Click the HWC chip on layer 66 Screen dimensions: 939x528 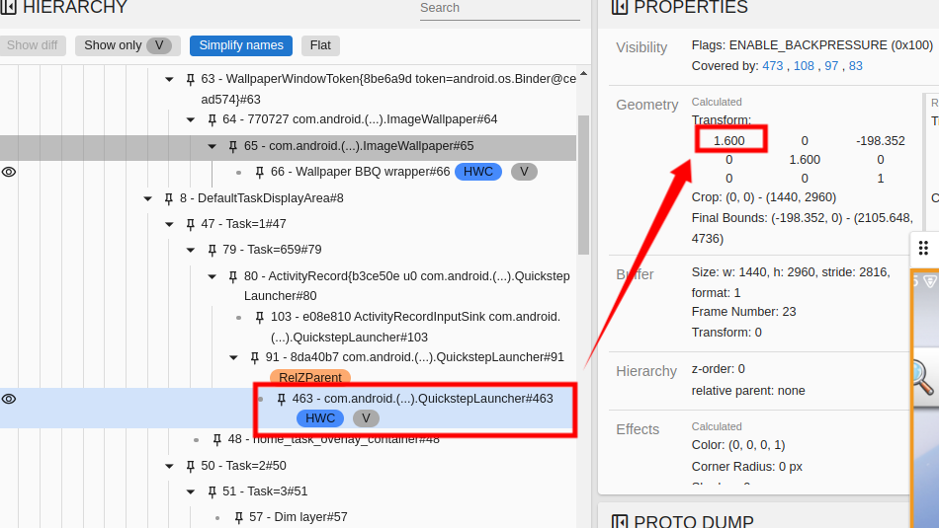(x=478, y=172)
